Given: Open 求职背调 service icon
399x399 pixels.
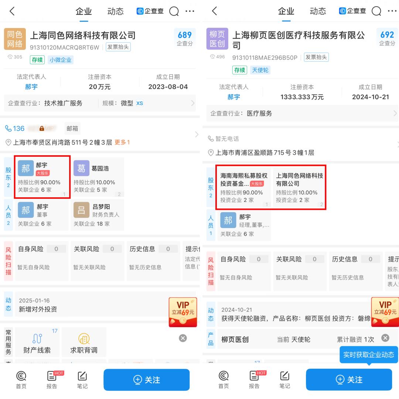Looking at the screenshot, I should (84, 343).
